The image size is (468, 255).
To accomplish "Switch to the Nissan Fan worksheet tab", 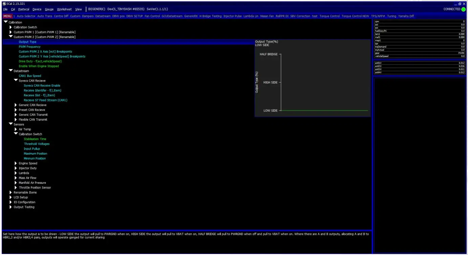I will pos(267,16).
